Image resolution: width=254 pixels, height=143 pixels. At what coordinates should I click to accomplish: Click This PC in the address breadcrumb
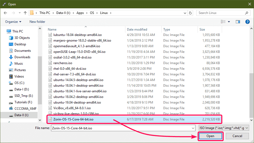click(45, 13)
